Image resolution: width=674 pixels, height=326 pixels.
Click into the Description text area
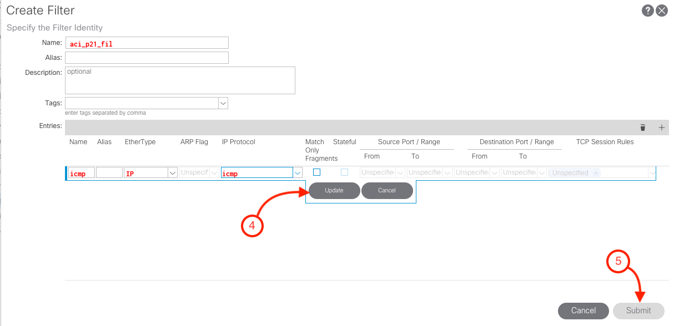coord(180,80)
